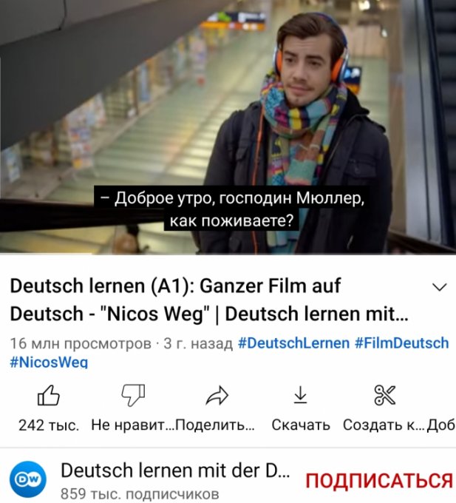Tap the 859 тыс. подписчиков text
This screenshot has width=456, height=503.
pos(140,493)
